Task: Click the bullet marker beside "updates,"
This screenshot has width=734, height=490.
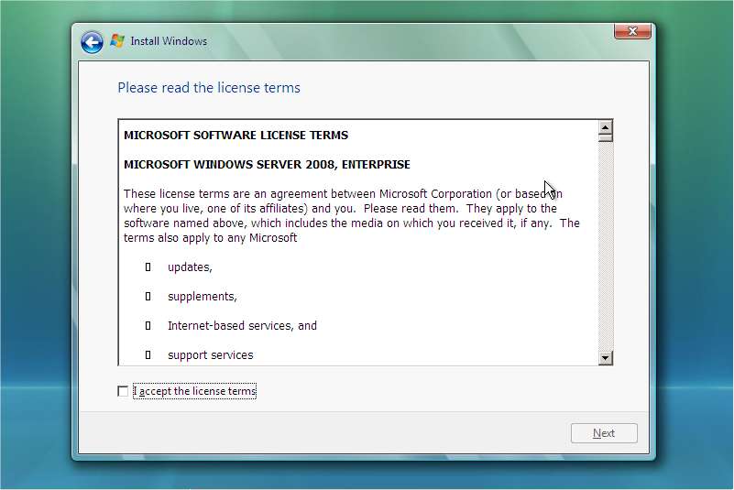Action: 148,267
